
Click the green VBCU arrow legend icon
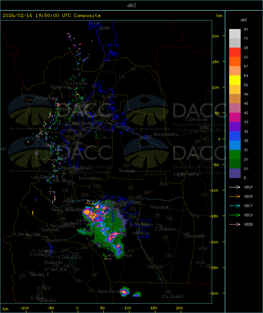(x=235, y=215)
